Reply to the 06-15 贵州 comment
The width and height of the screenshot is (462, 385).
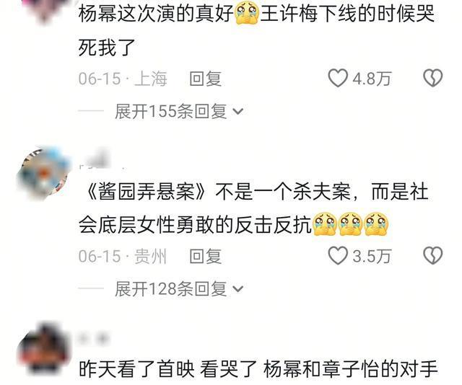pos(205,256)
